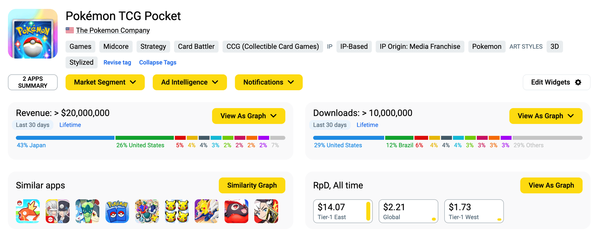This screenshot has width=596, height=235.
Task: Open the four Pikachu faces similar app
Action: click(177, 211)
